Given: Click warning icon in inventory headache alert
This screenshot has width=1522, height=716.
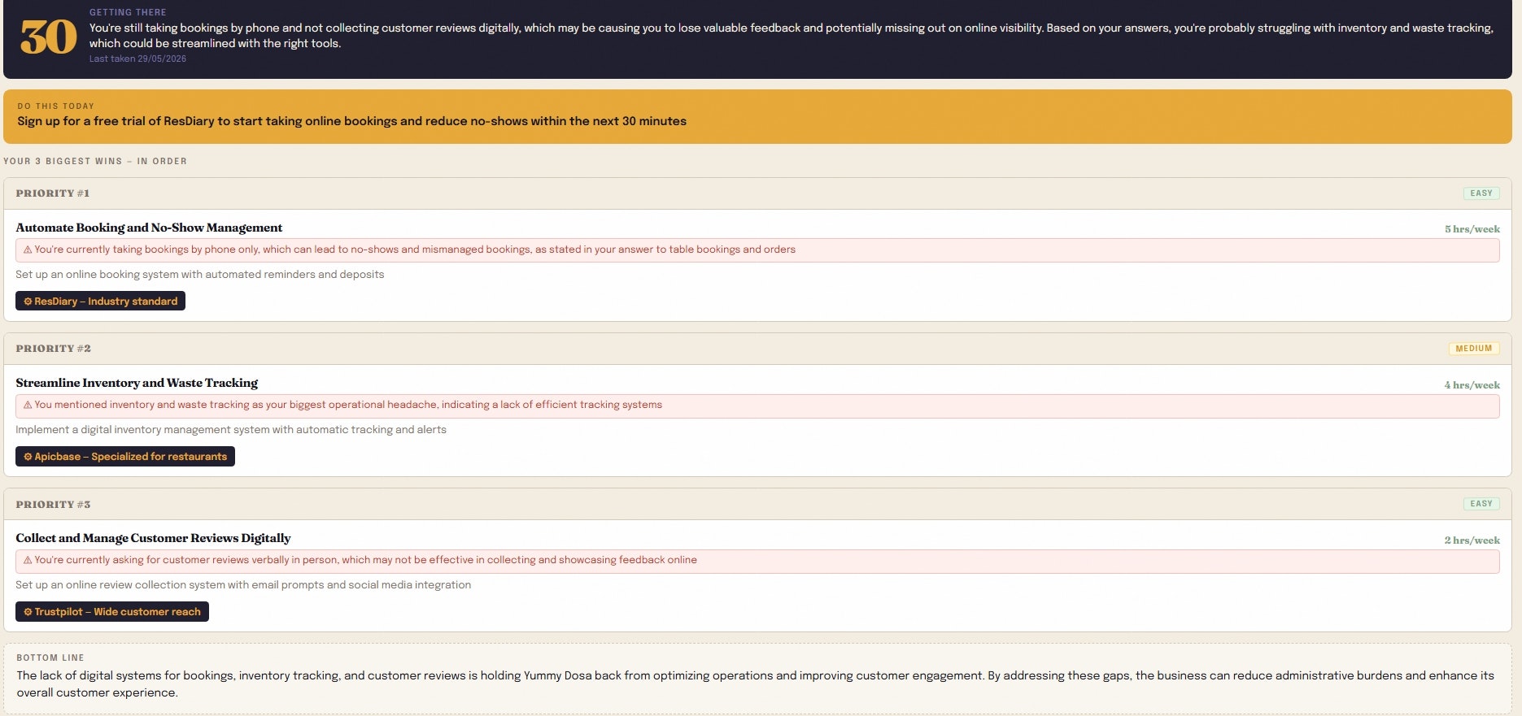Looking at the screenshot, I should (28, 405).
